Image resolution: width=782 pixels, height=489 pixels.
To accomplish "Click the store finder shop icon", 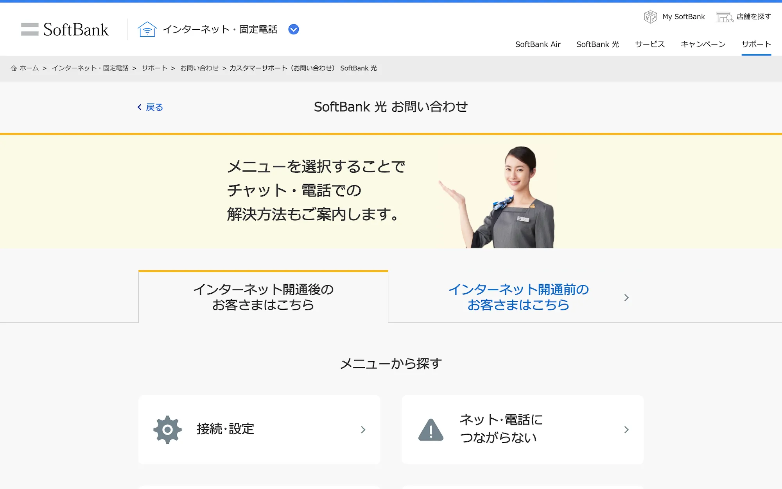I will [x=725, y=17].
